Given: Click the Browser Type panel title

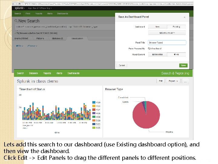Looking at the screenshot, I should (114, 89).
